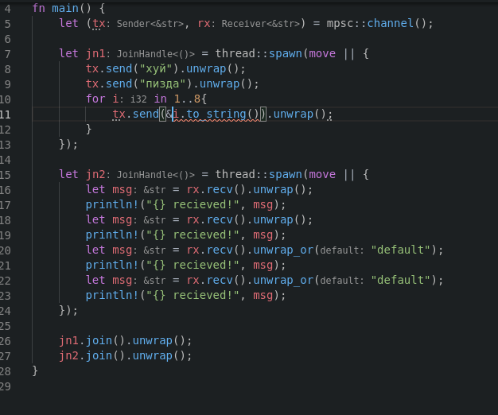This screenshot has height=415, width=498.
Task: Click line number 5 in the gutter
Action: point(8,24)
